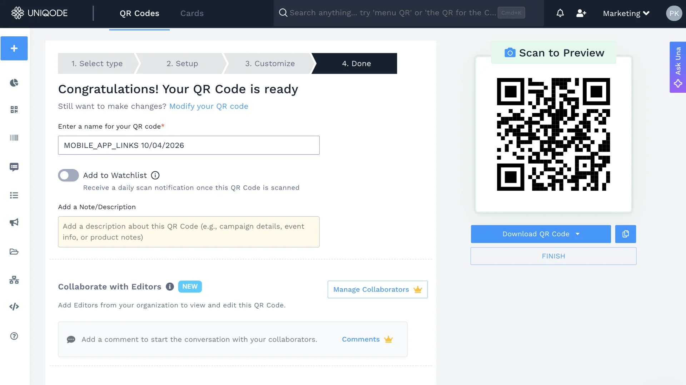Image resolution: width=686 pixels, height=385 pixels.
Task: Click the "Scan to Preview" title
Action: (x=561, y=53)
